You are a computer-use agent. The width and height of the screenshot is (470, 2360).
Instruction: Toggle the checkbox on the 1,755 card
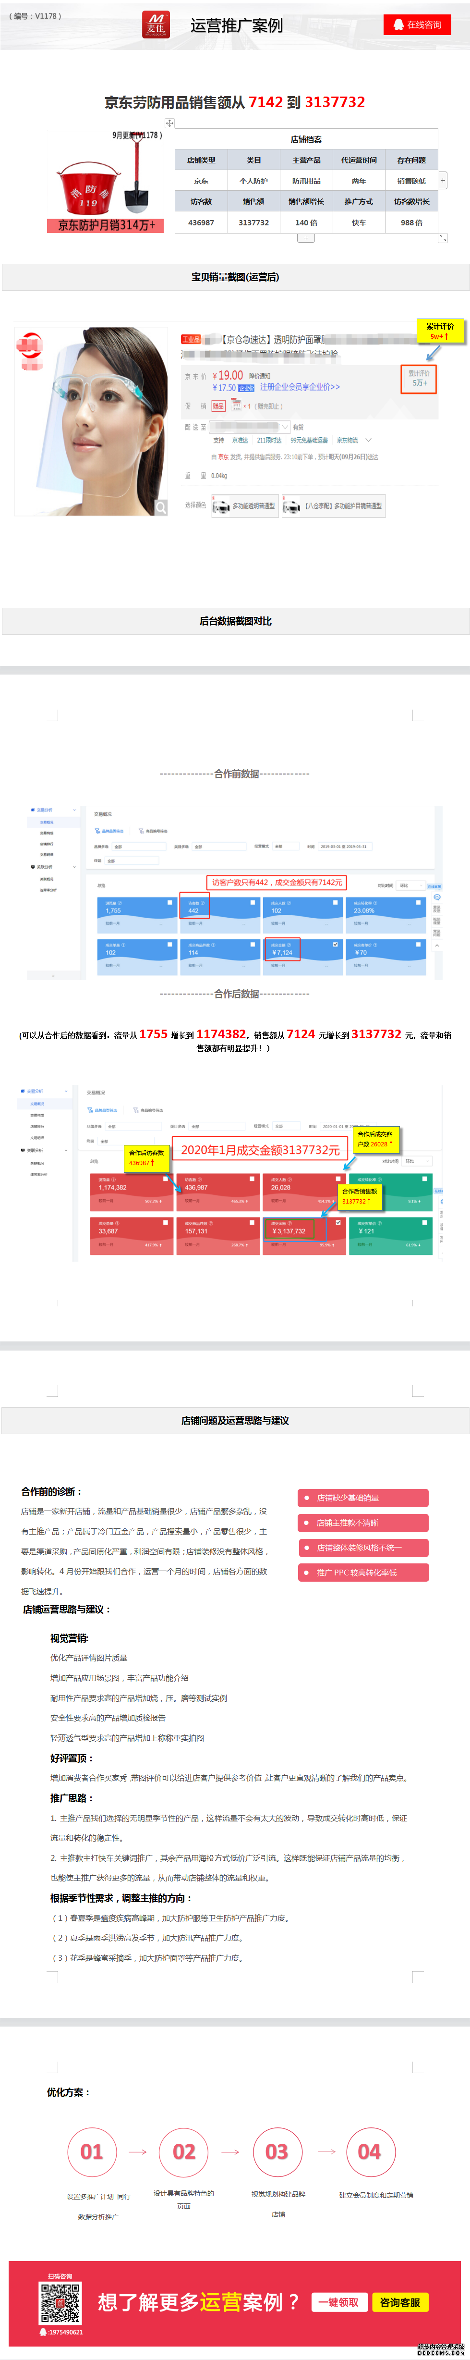tap(169, 902)
